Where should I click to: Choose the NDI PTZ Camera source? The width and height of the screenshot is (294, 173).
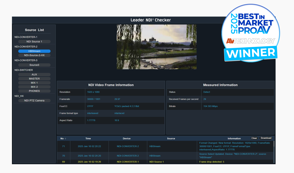tap(34, 101)
